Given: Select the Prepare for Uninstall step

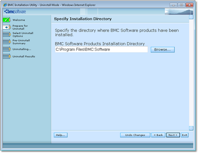Looking at the screenshot, I should [20, 27].
